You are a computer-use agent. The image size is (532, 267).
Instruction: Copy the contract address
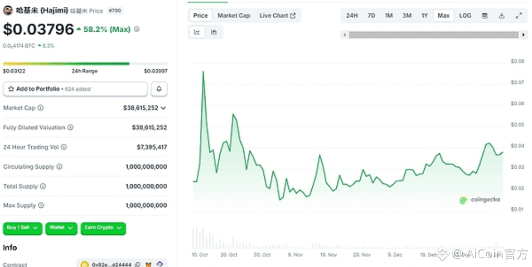[x=137, y=264]
